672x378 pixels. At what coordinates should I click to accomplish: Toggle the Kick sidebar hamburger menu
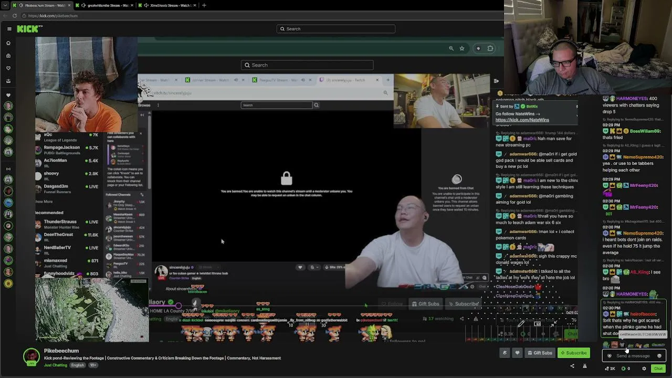coord(8,29)
